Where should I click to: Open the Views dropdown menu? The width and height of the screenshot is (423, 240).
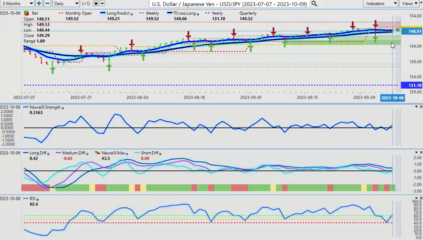pyautogui.click(x=410, y=4)
